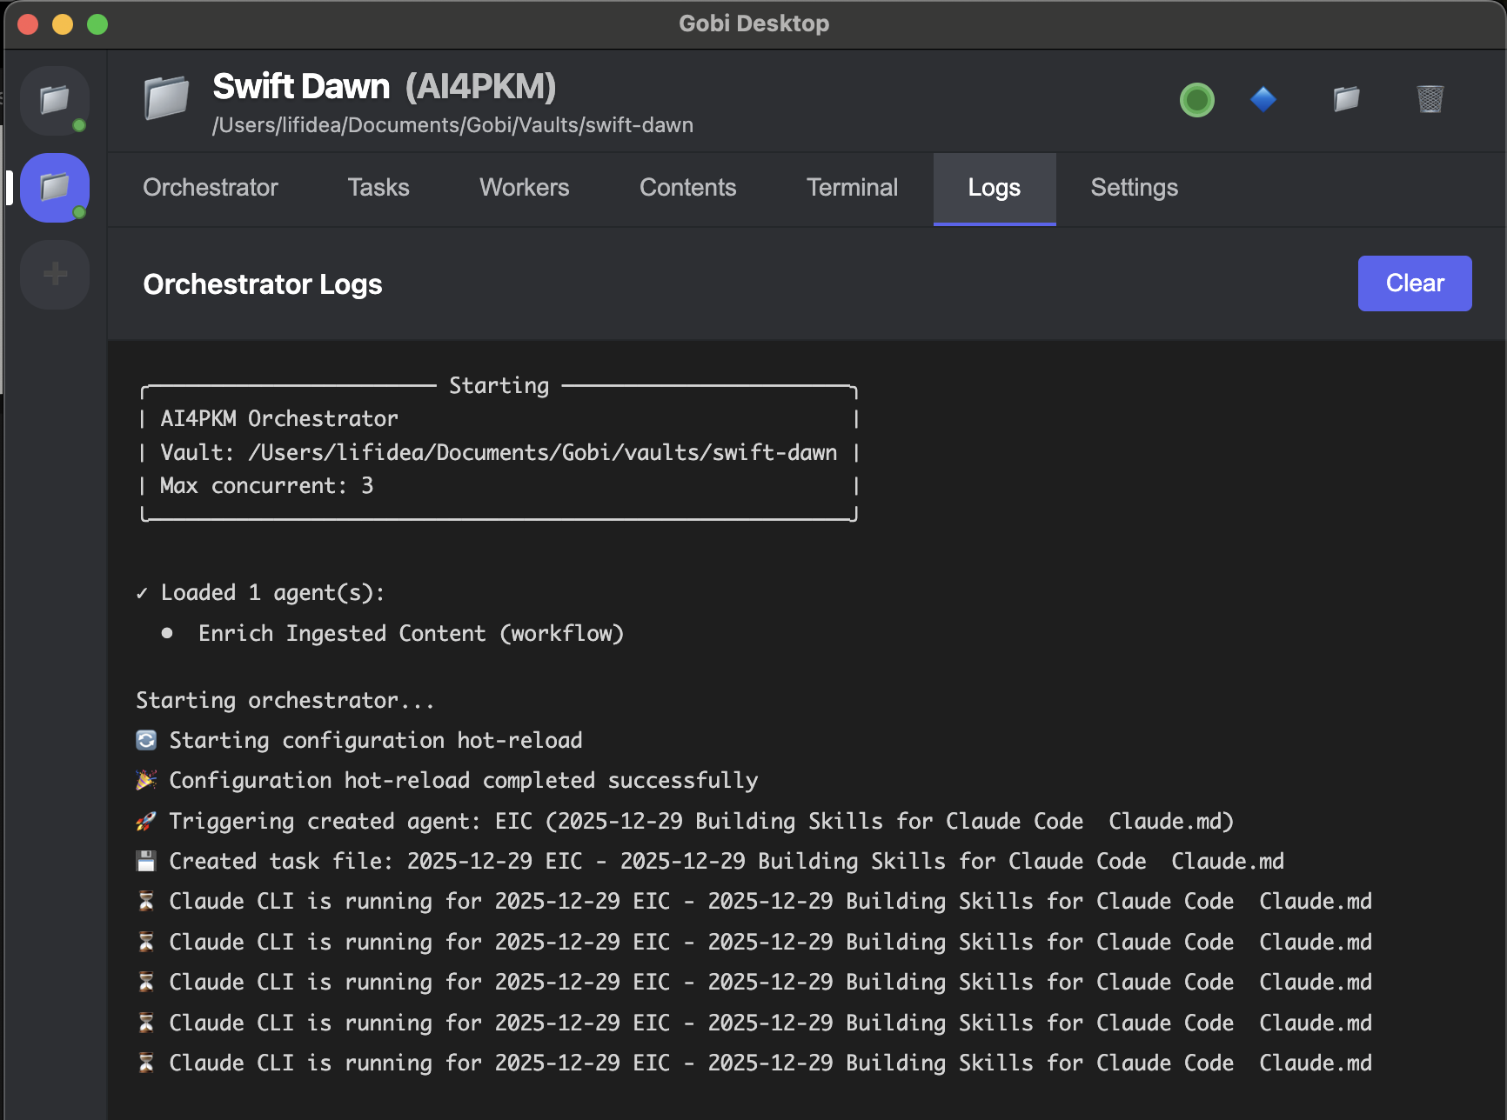Toggle the green orchestrator status indicator
Image resolution: width=1507 pixels, height=1120 pixels.
pyautogui.click(x=1196, y=100)
